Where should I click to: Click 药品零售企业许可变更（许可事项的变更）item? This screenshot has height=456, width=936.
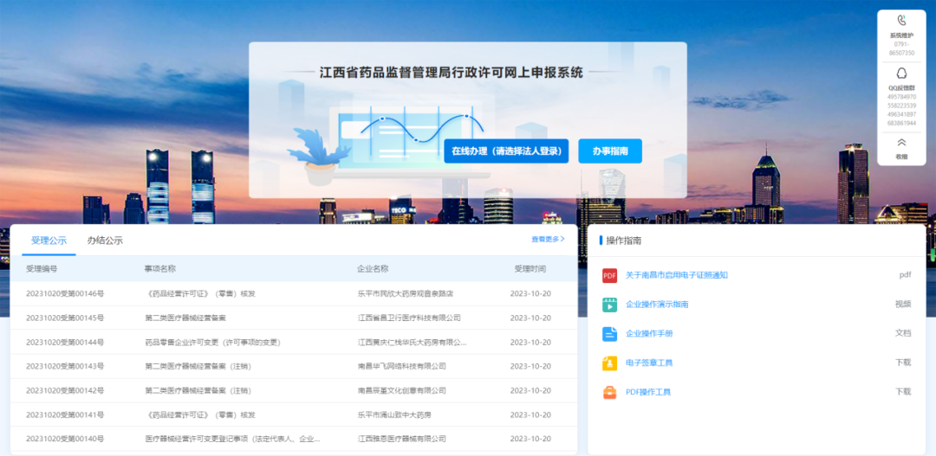pos(212,342)
